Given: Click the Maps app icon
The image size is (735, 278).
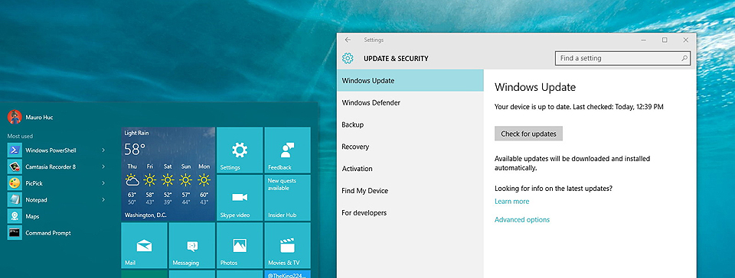Looking at the screenshot, I should (15, 216).
